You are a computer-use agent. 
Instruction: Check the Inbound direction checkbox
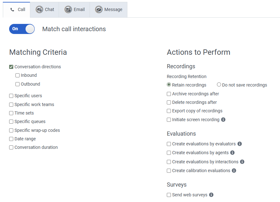click(x=18, y=76)
